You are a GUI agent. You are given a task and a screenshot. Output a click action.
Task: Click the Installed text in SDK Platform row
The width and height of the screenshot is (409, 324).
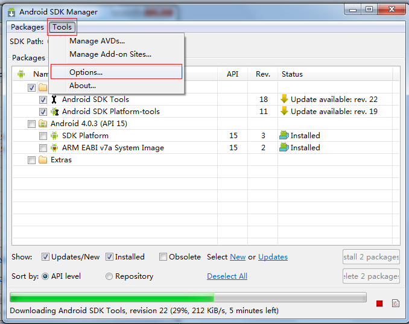tap(305, 136)
